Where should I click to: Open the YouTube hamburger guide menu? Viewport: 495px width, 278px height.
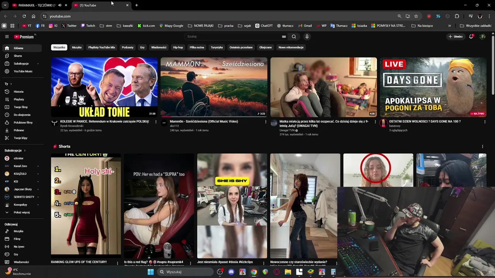pos(7,37)
